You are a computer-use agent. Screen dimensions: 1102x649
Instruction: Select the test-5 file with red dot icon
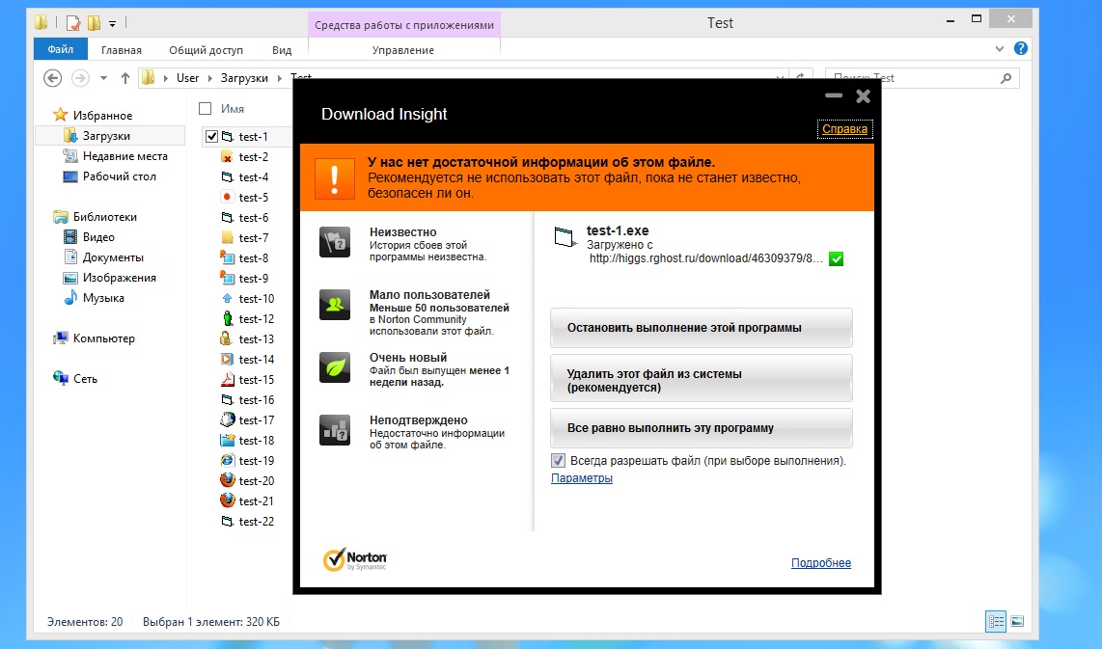tap(227, 197)
